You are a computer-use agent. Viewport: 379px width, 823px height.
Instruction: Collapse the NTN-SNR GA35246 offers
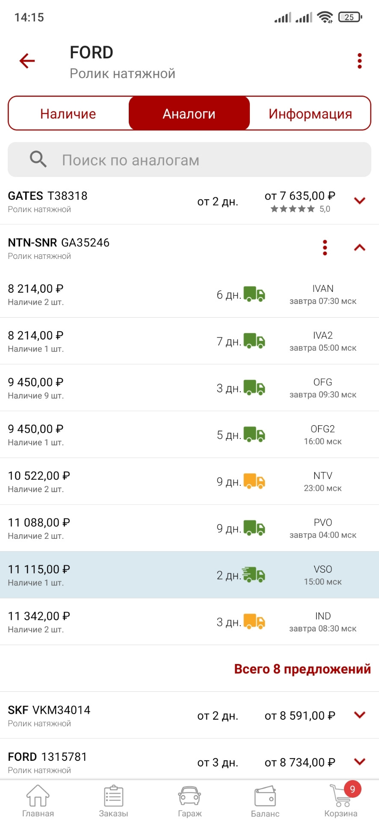(360, 248)
